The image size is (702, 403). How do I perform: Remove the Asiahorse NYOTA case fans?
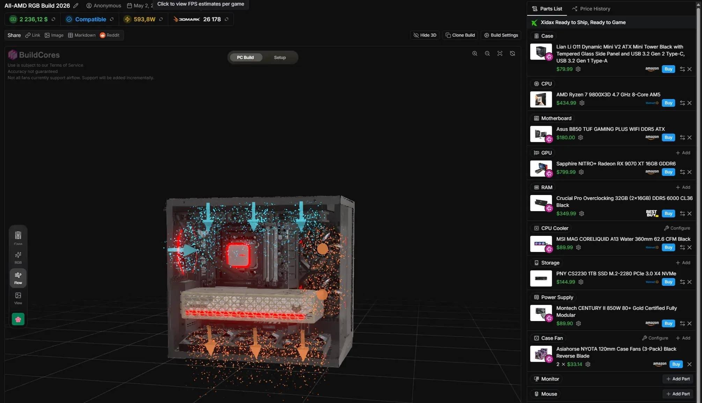pyautogui.click(x=689, y=364)
